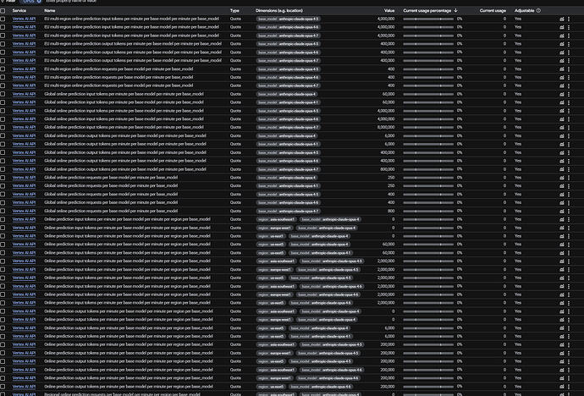Screen dimensions: 584x396
Task: Click sort arrow on Current usage percentage column
Action: 456,10
